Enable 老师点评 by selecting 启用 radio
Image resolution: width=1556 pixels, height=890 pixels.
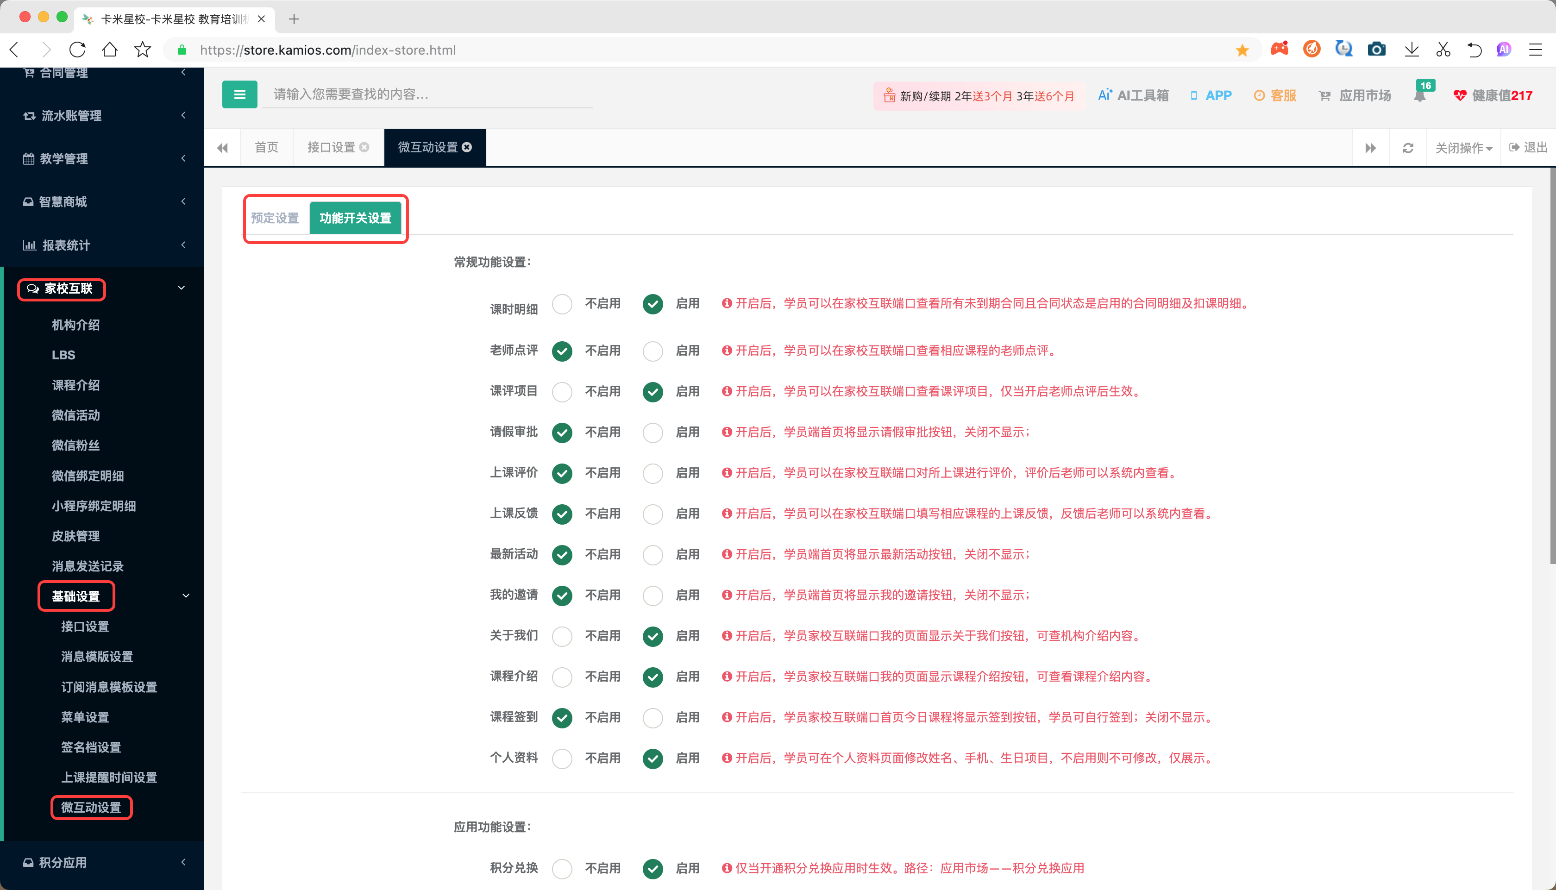coord(653,351)
